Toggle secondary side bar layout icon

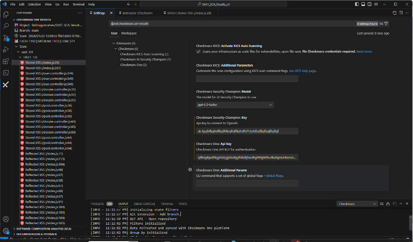[370, 4]
